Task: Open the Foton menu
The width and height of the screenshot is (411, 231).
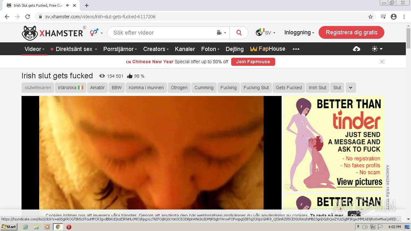Action: click(210, 49)
